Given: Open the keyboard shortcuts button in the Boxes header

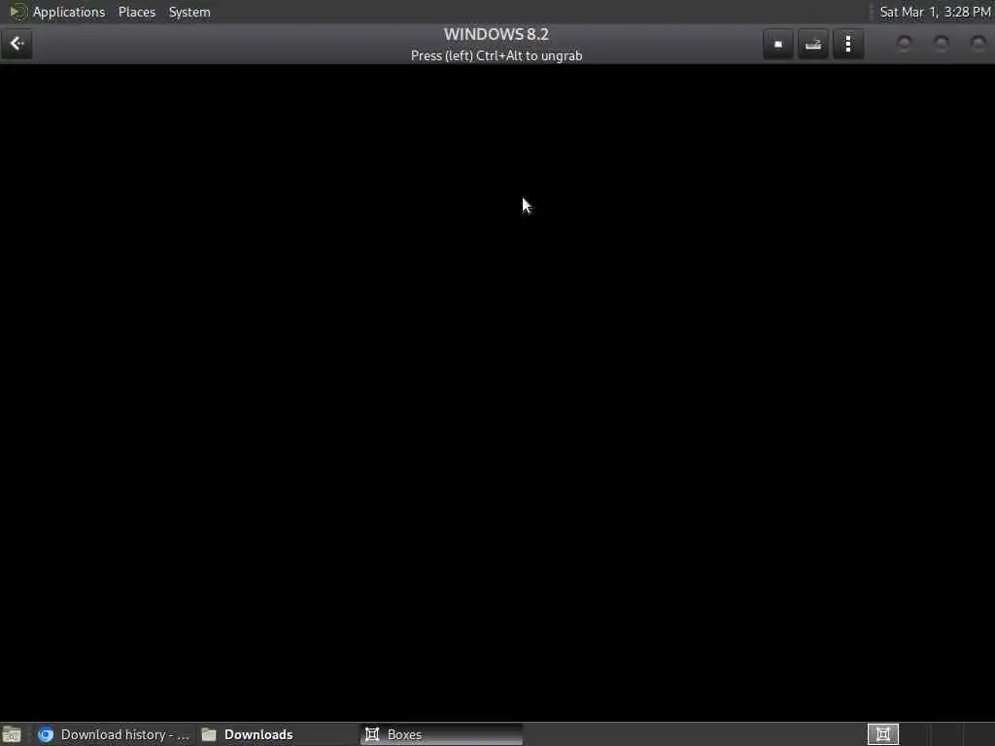Looking at the screenshot, I should click(x=813, y=44).
